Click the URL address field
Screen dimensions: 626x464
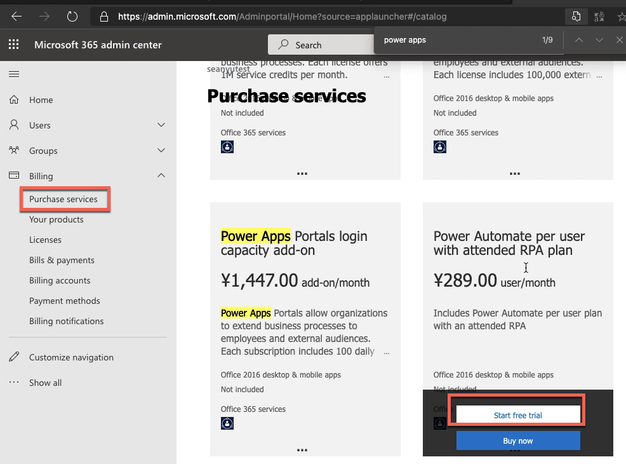282,17
